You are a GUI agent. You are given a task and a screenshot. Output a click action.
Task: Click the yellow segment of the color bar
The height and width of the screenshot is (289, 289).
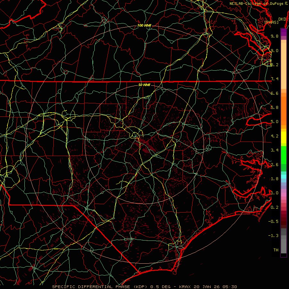[x=284, y=137]
